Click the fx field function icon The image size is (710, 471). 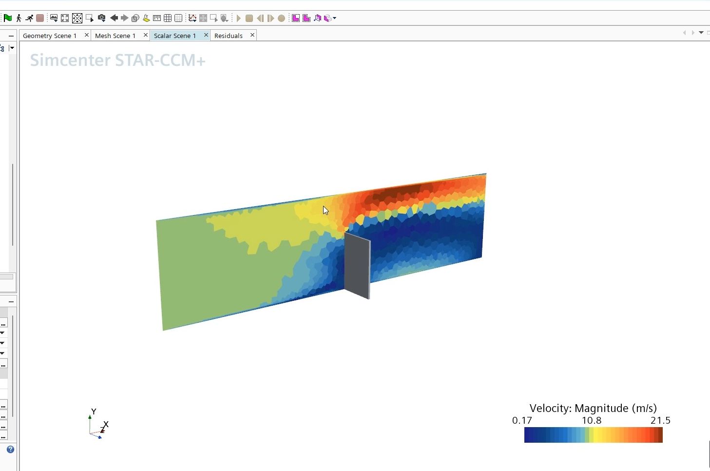tap(146, 18)
